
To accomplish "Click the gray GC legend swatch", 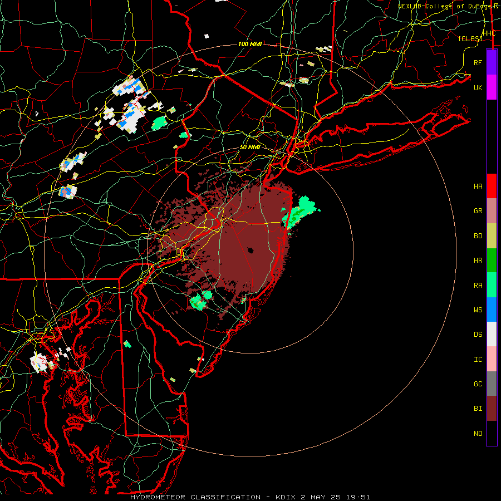I will pos(492,384).
